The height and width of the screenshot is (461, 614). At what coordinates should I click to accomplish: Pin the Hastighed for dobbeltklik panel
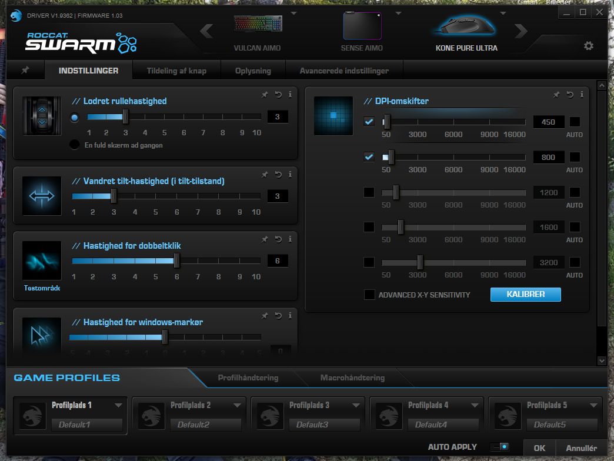pyautogui.click(x=265, y=239)
